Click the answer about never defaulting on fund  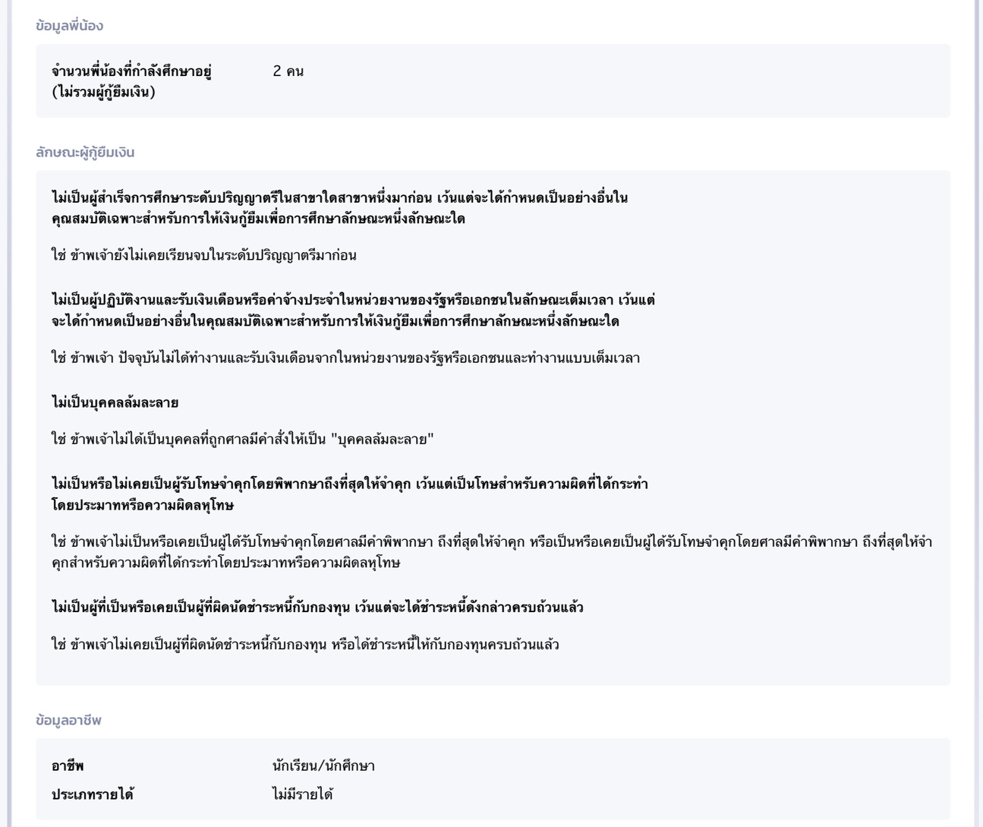(305, 645)
